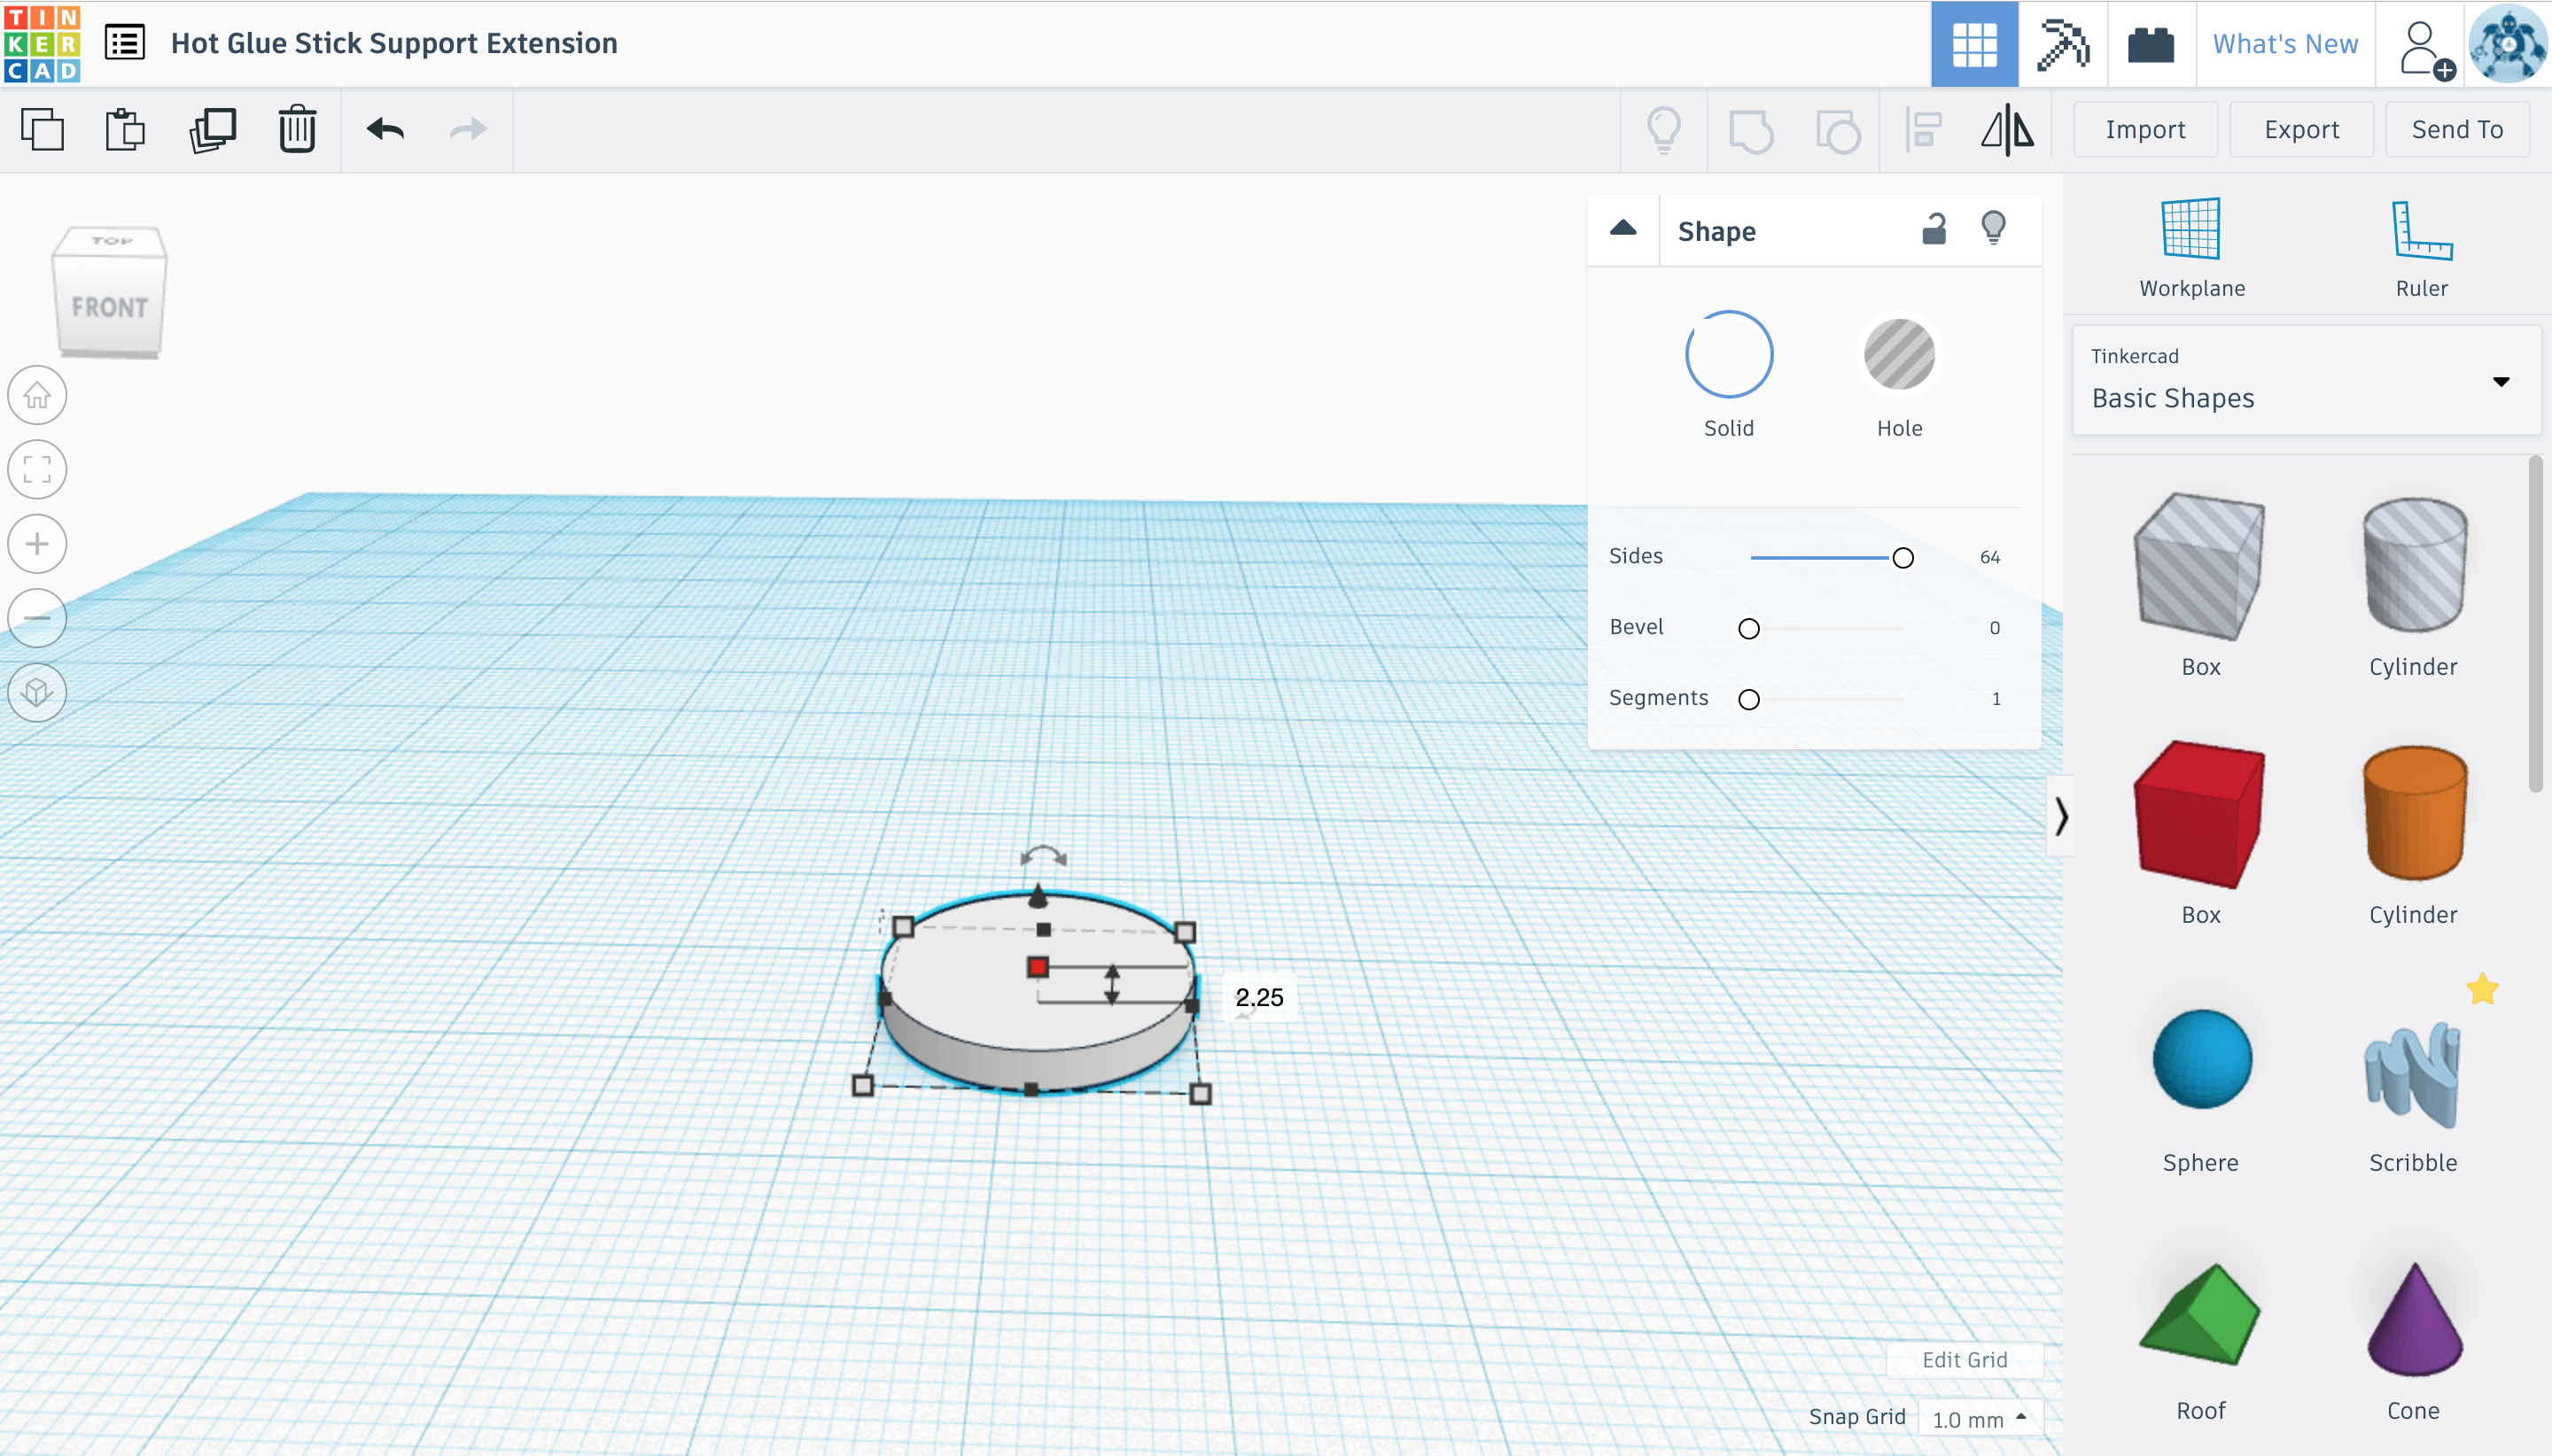Toggle the shape lock icon
This screenshot has width=2552, height=1456.
point(1933,230)
